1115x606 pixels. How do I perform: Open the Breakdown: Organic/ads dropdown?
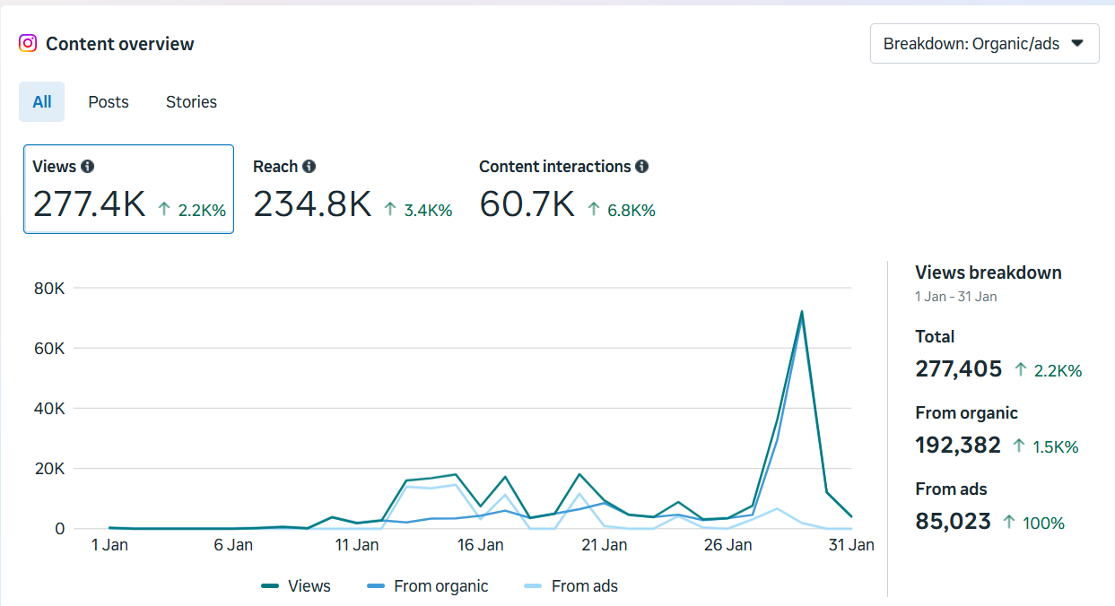(x=984, y=43)
